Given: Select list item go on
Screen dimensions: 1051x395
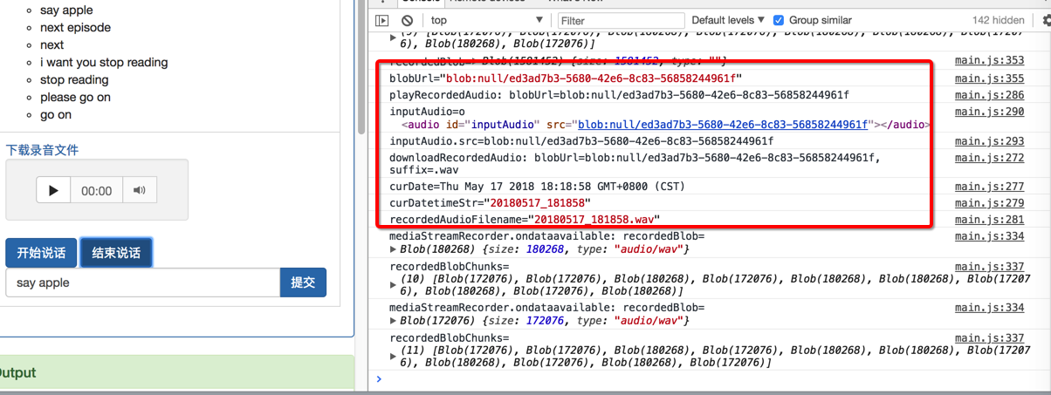Looking at the screenshot, I should tap(56, 114).
